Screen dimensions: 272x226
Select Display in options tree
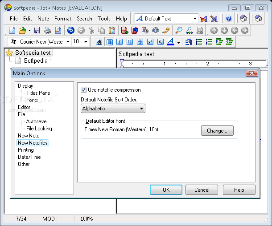point(25,86)
